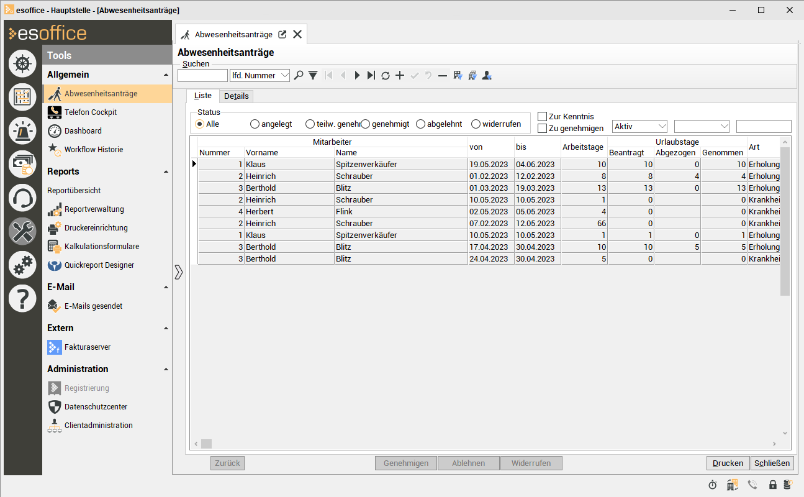Enable the 'Zur Kenntnis' checkbox

point(542,117)
